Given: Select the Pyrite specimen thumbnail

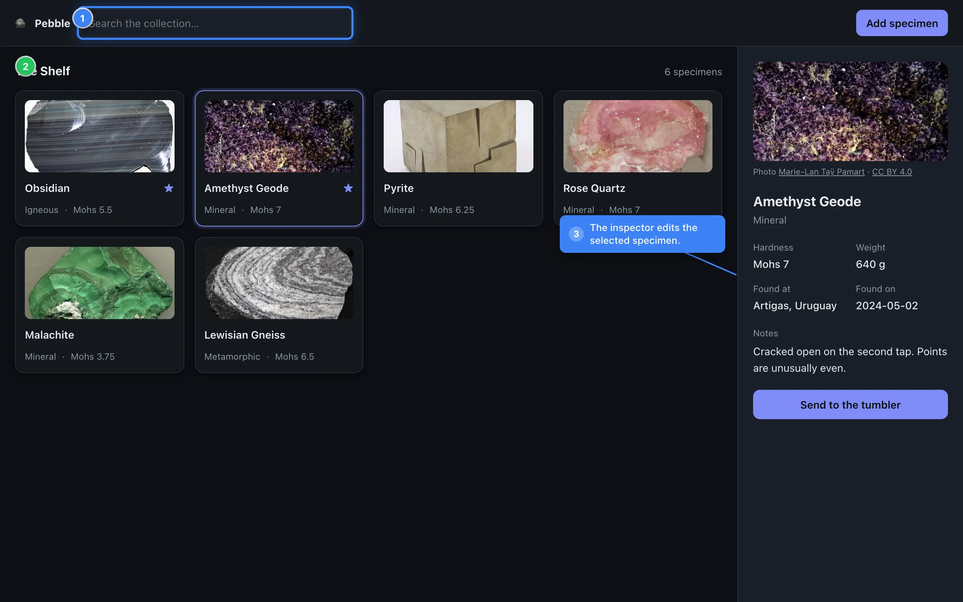Looking at the screenshot, I should [459, 136].
